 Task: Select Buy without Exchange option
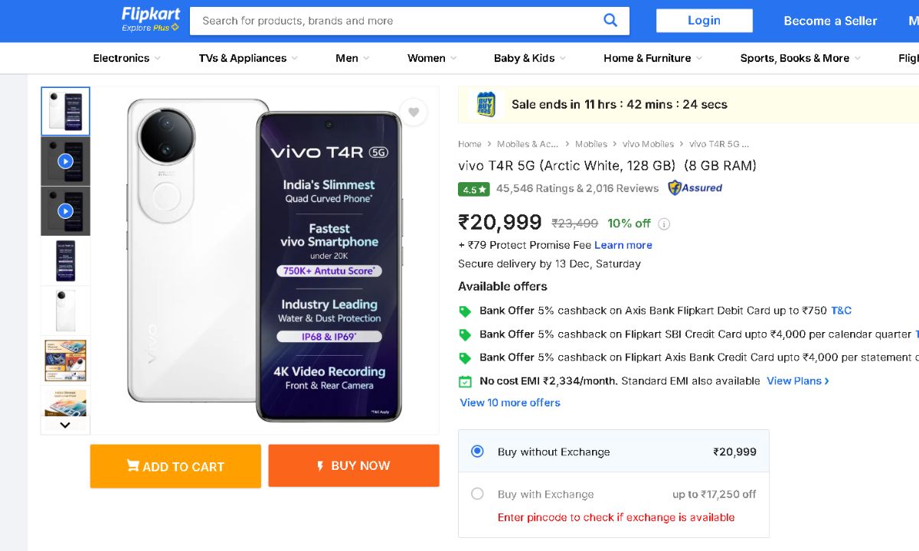pyautogui.click(x=478, y=452)
